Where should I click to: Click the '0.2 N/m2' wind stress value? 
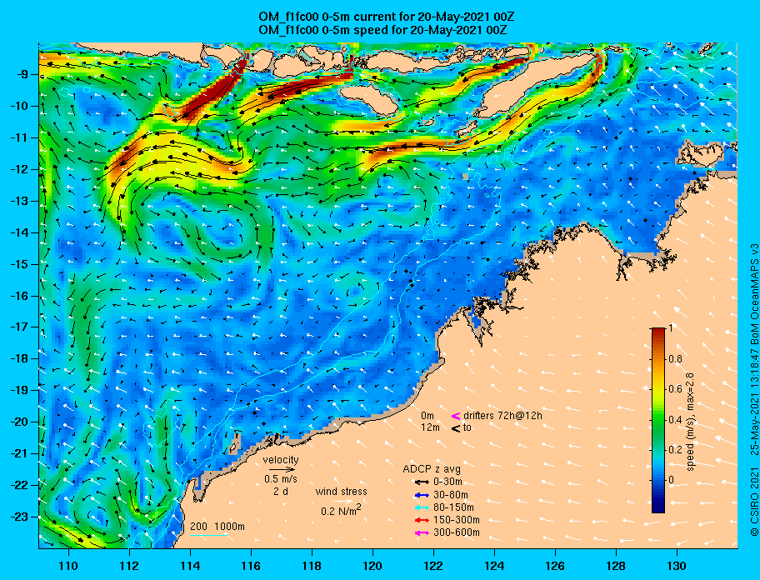341,510
